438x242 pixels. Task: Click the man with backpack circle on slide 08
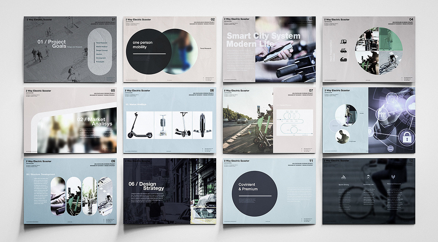[x=343, y=137]
